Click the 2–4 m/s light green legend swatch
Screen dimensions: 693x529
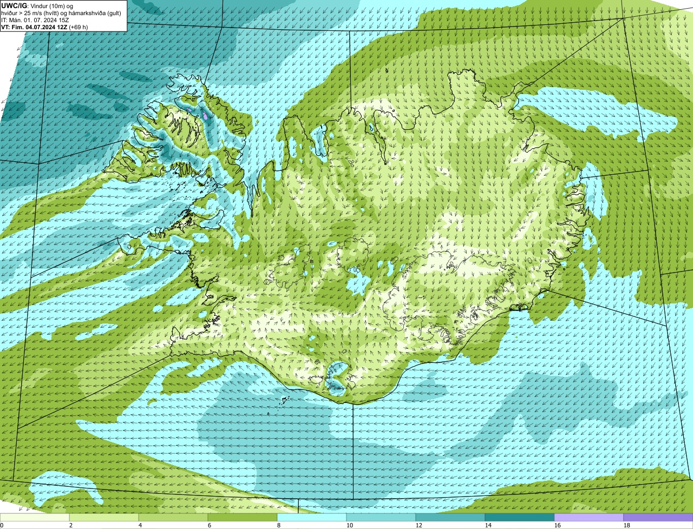click(x=104, y=517)
